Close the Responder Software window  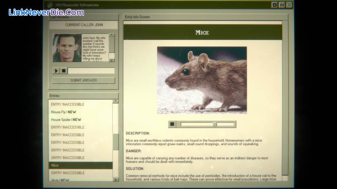(289, 5)
